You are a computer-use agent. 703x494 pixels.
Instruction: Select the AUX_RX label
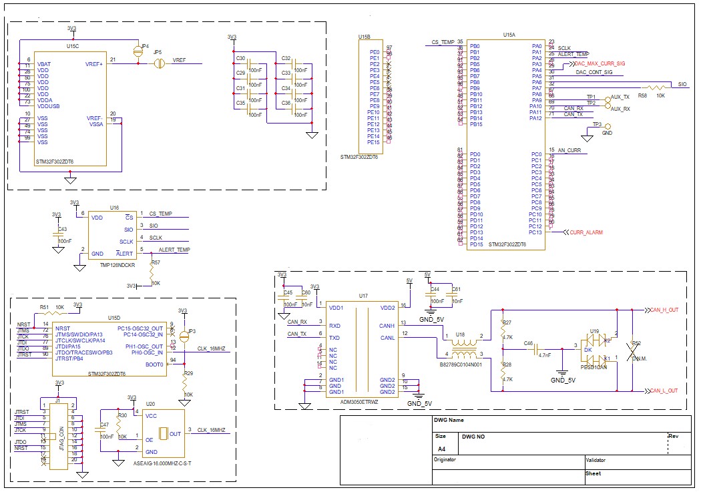(x=620, y=109)
